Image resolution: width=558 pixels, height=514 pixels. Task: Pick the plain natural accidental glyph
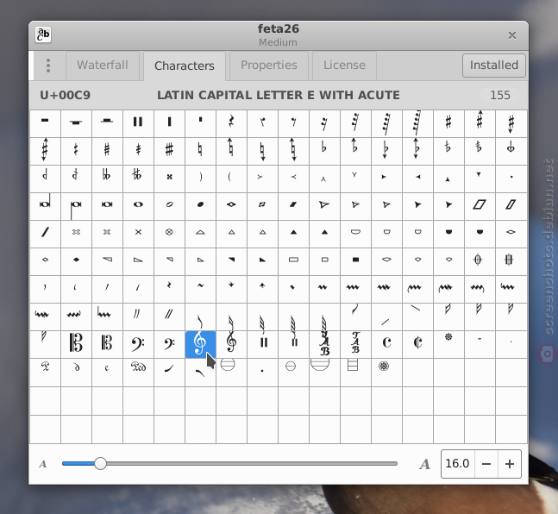click(x=200, y=151)
